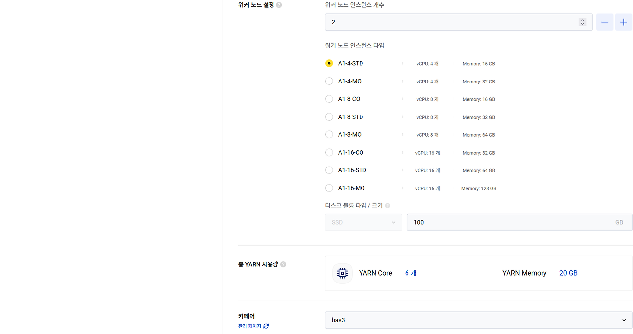This screenshot has width=633, height=334.
Task: Click the YARN Core chip icon
Action: pyautogui.click(x=342, y=273)
